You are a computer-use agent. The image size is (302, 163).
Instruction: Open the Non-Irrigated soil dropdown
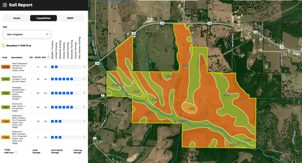pos(27,34)
